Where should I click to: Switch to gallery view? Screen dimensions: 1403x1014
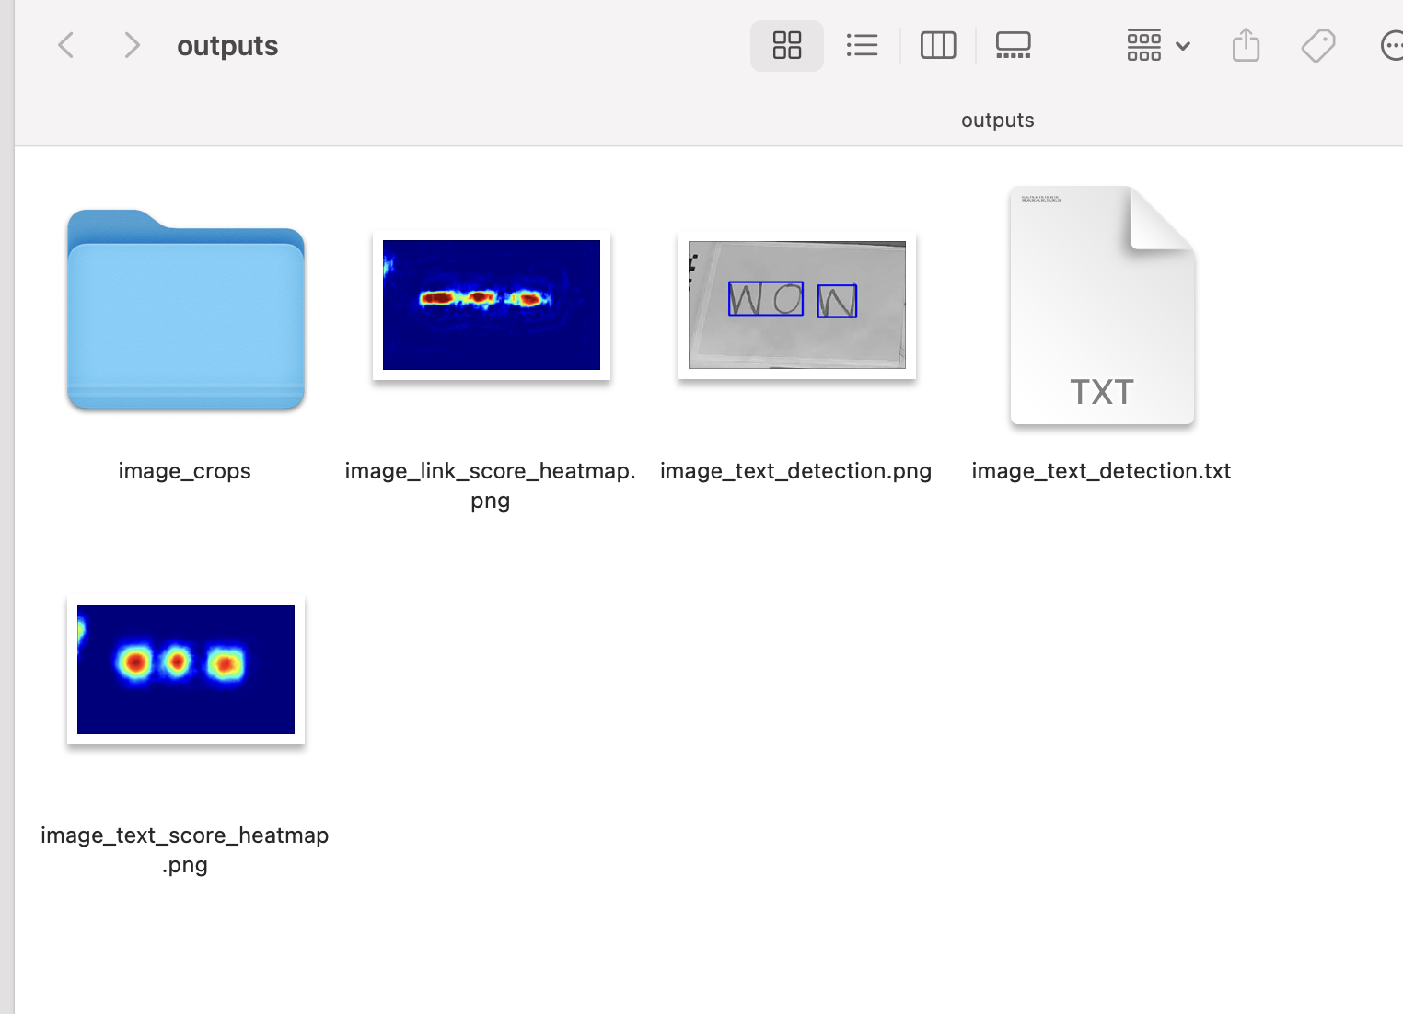pyautogui.click(x=1013, y=45)
